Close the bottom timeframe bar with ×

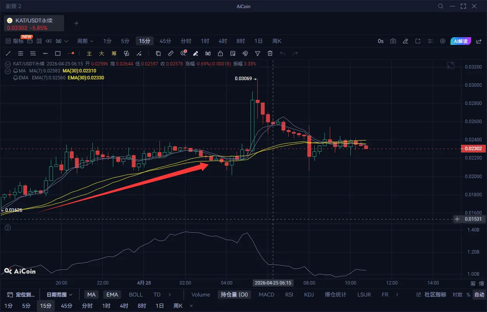tap(191, 306)
